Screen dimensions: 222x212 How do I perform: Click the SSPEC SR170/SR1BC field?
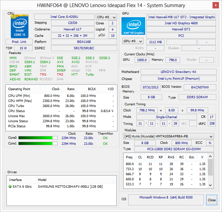point(84,48)
